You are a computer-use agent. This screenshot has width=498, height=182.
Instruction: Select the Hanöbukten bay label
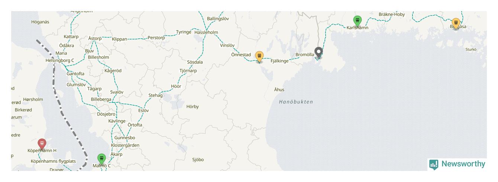pos(296,102)
